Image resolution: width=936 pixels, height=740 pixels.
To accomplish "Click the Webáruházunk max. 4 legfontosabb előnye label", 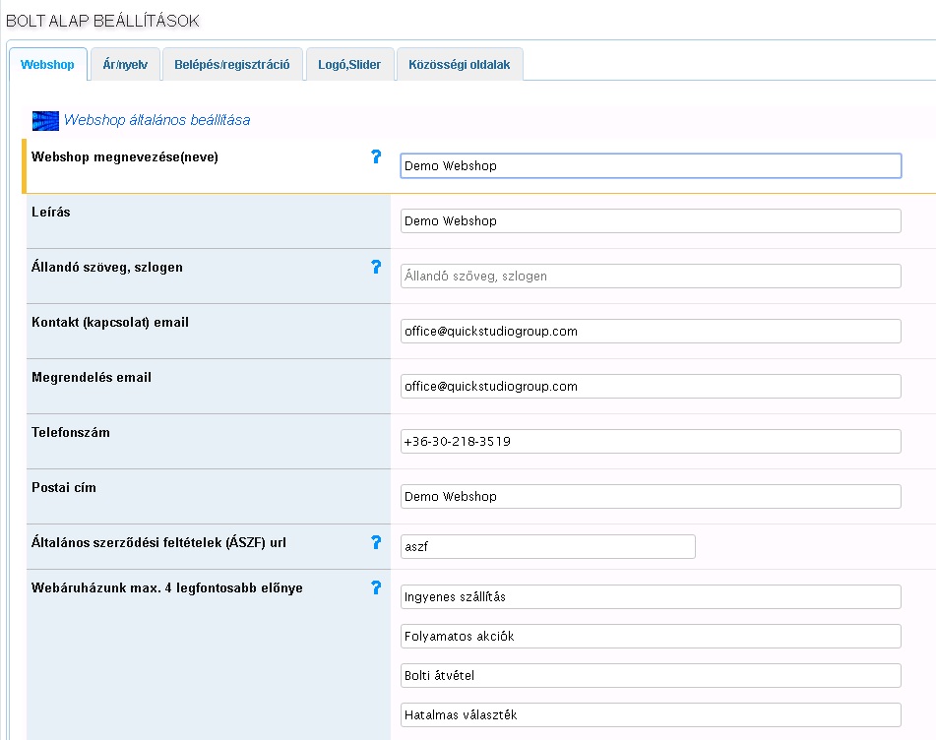I will 167,588.
